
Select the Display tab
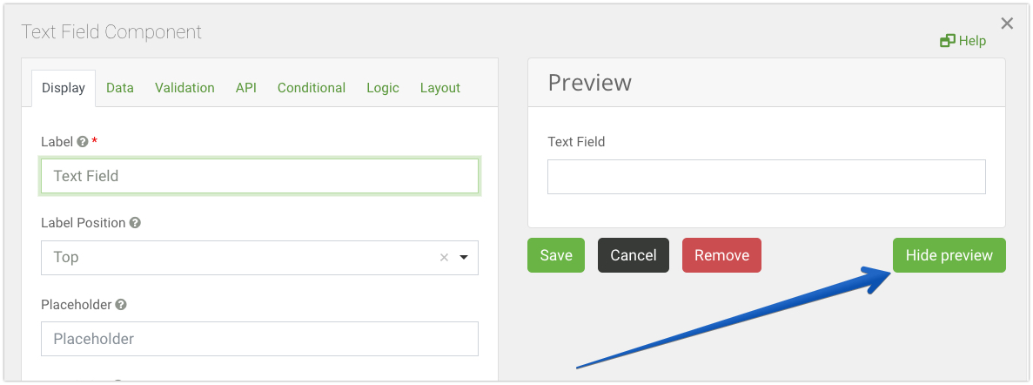[x=64, y=88]
